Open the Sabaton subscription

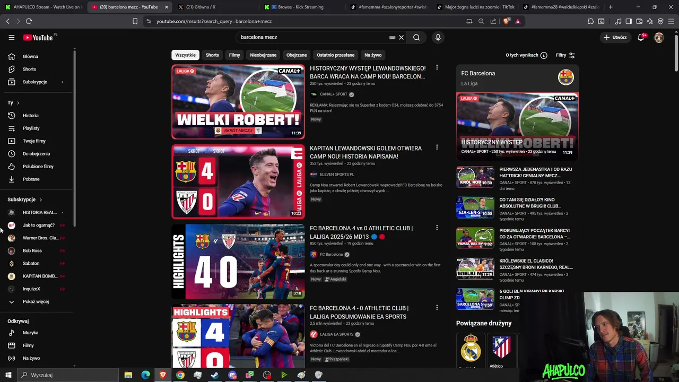[37, 263]
